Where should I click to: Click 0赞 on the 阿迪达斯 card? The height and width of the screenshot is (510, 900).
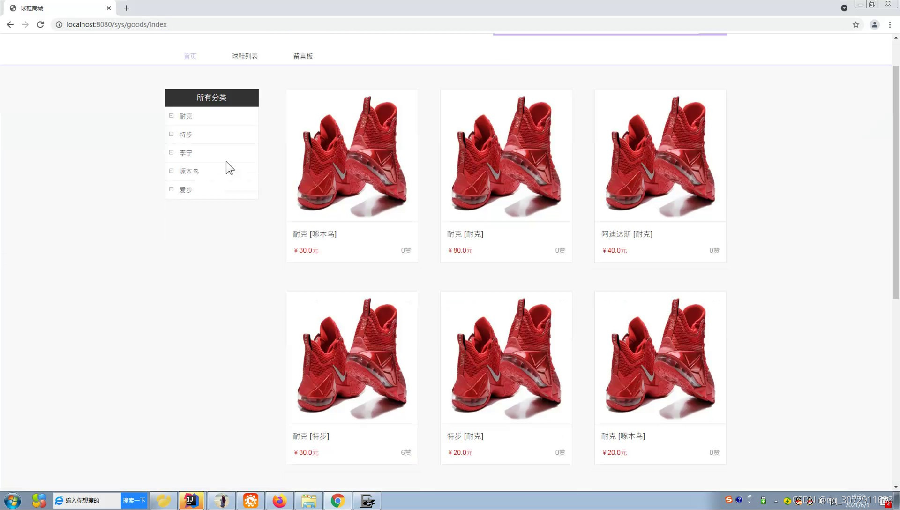click(714, 250)
